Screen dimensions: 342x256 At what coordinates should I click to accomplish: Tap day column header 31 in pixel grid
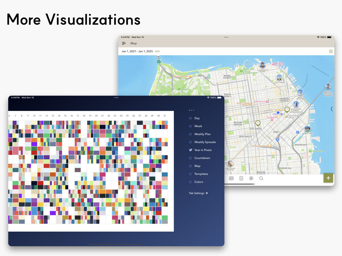[x=165, y=116]
